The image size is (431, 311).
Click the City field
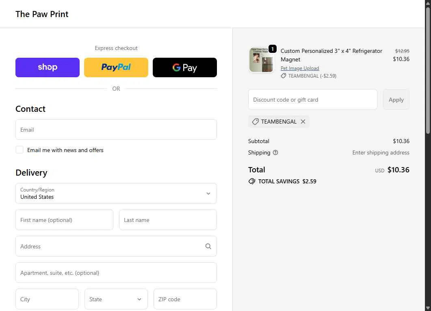point(47,299)
